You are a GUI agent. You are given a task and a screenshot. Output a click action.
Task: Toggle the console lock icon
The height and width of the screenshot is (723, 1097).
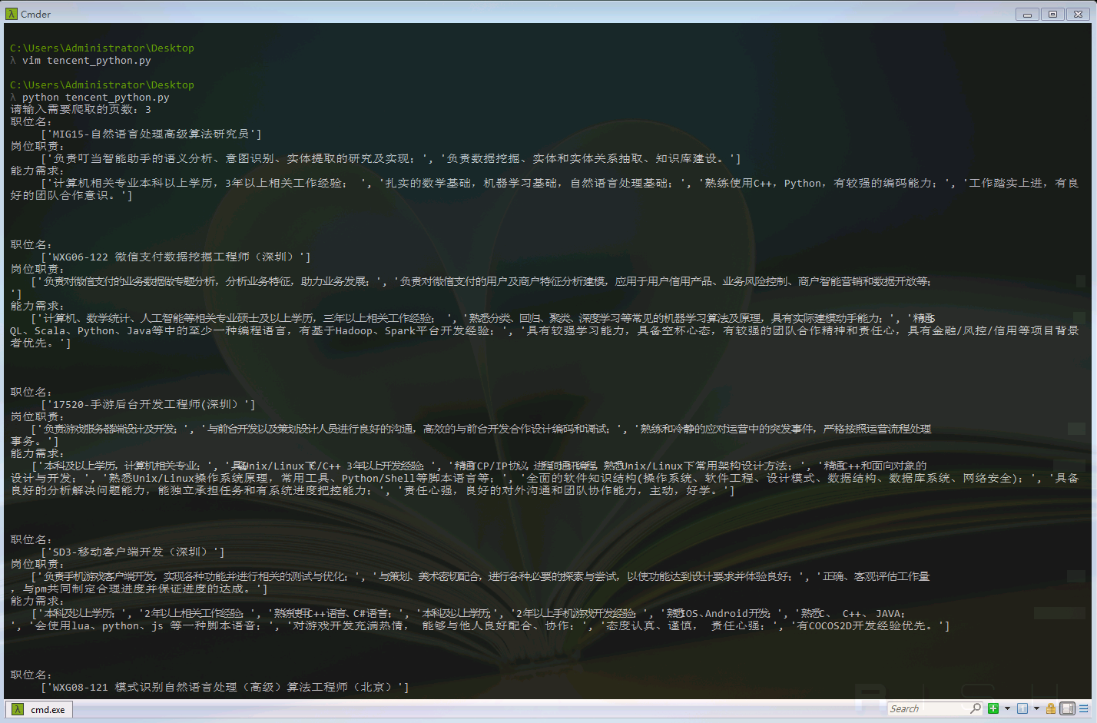point(1050,708)
